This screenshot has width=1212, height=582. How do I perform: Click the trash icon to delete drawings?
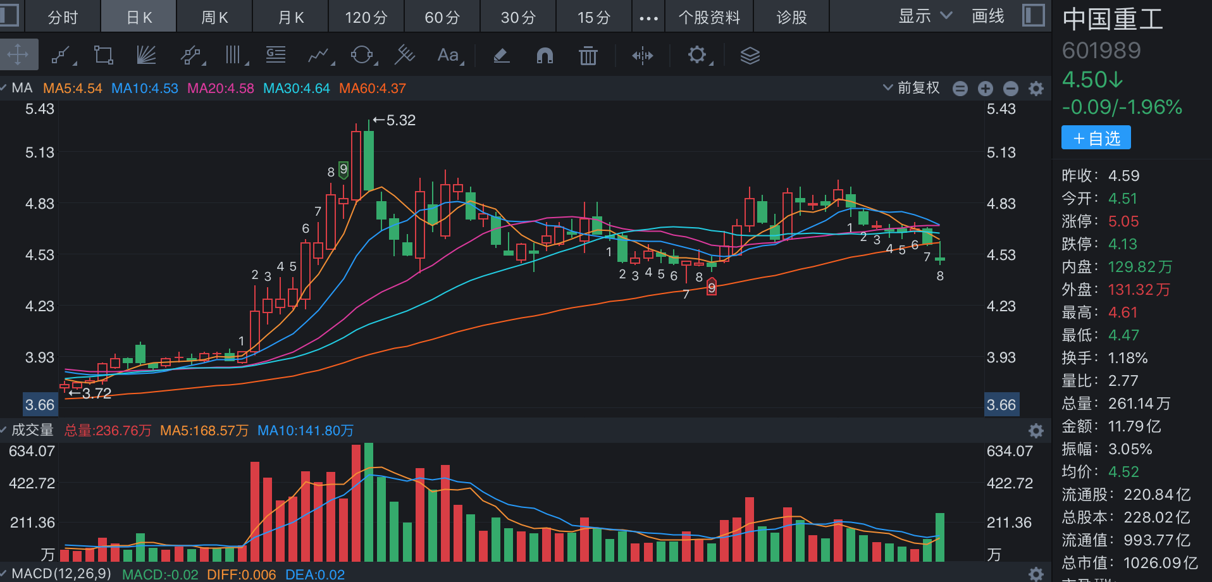click(588, 56)
